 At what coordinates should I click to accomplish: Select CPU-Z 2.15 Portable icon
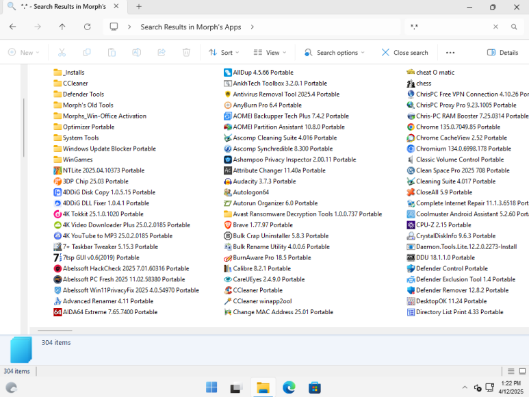411,225
